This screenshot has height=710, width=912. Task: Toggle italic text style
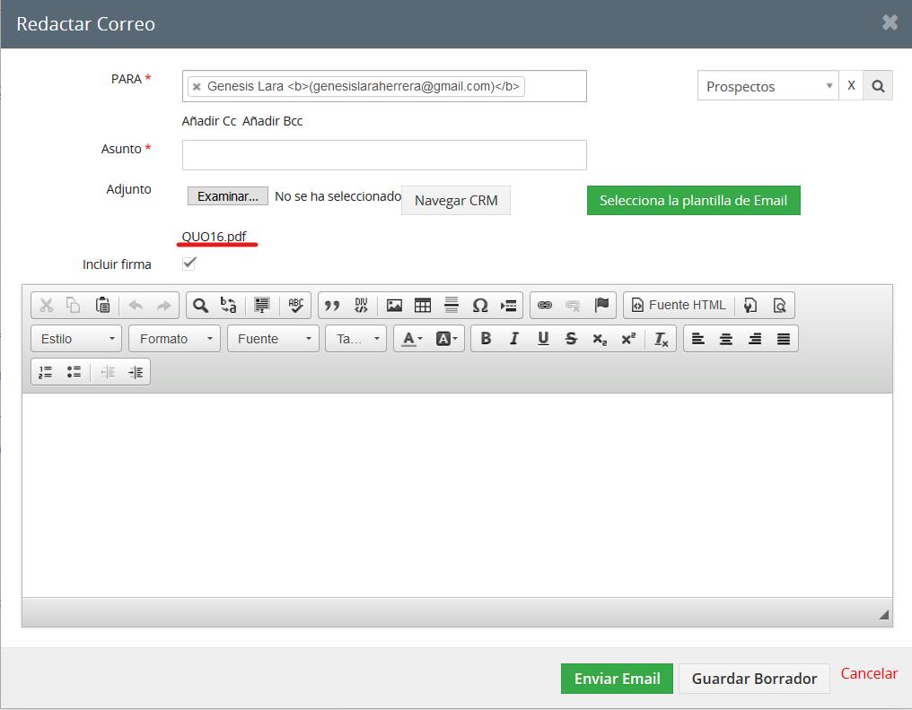tap(514, 339)
